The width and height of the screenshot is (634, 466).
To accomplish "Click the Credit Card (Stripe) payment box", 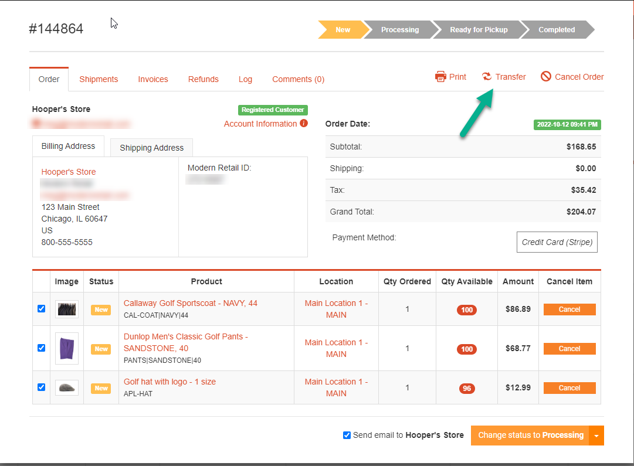I will pos(557,242).
